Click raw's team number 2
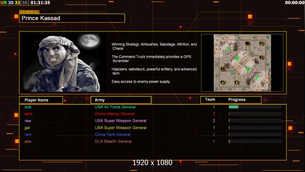Image resolution: width=305 pixels, height=172 pixels. [214, 121]
